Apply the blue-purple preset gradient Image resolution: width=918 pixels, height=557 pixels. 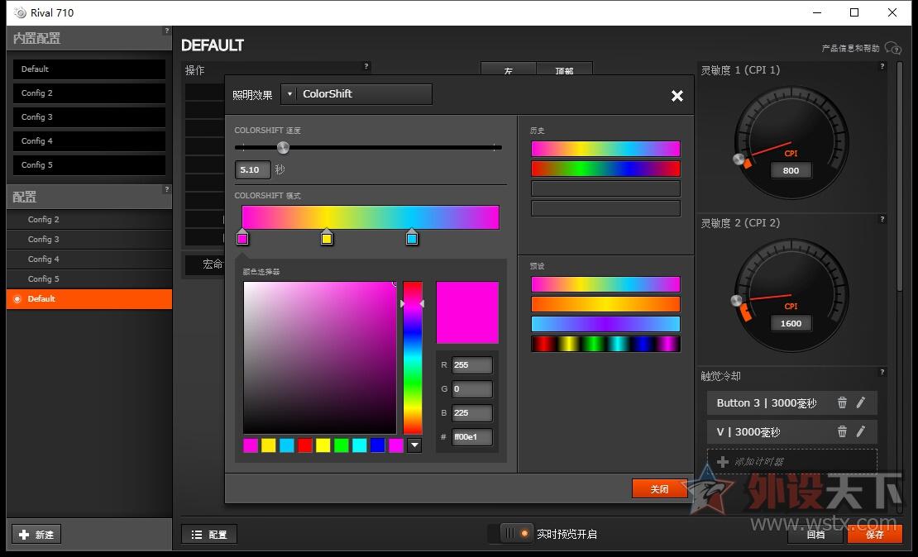(605, 324)
